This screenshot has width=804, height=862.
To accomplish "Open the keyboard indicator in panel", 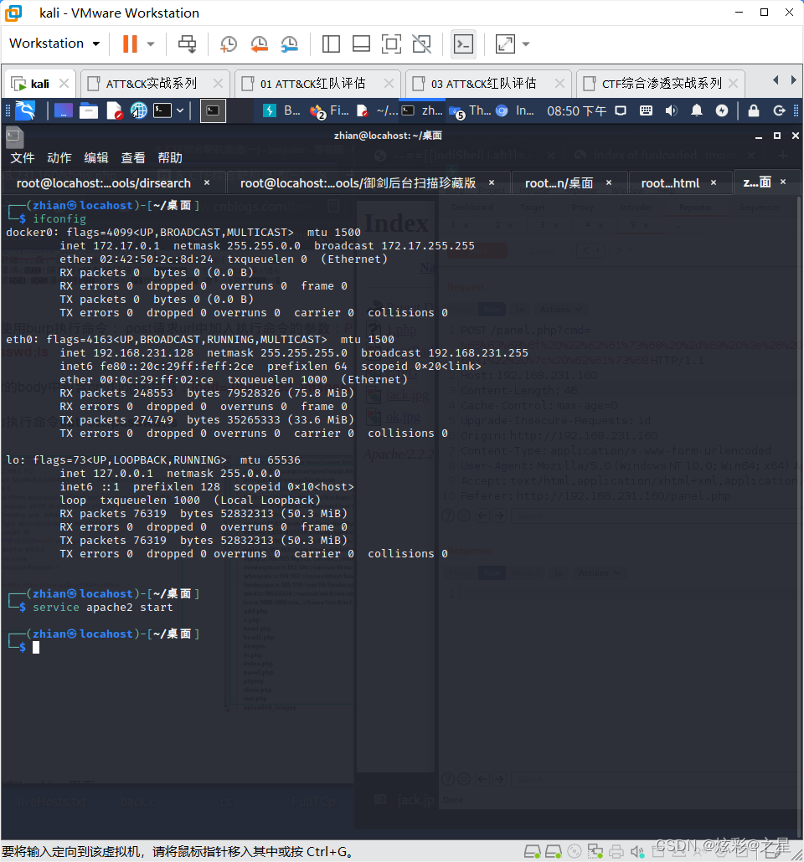I will 646,111.
